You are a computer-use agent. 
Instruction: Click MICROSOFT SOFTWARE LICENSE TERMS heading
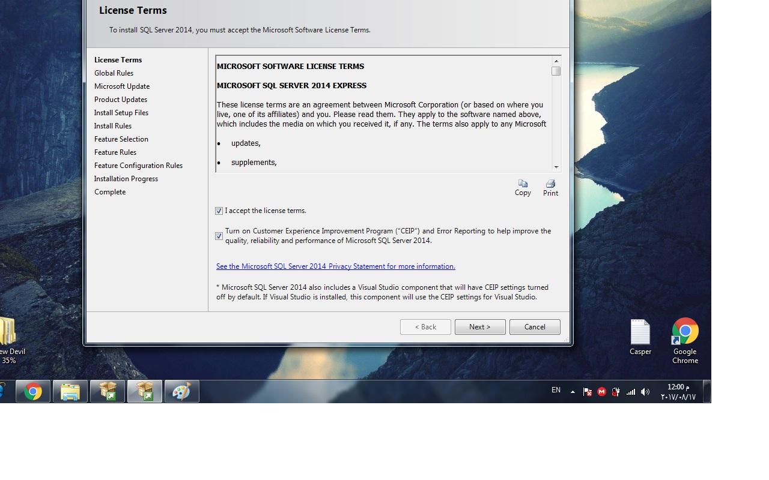[x=290, y=67]
